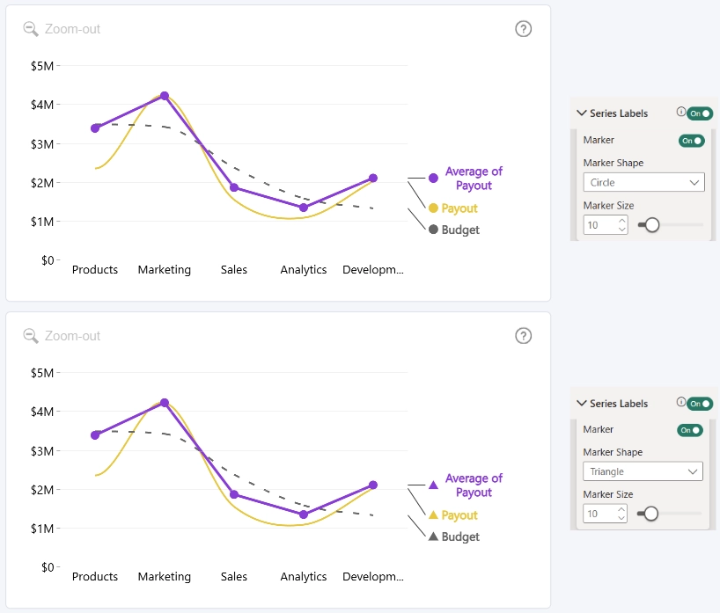Click the help icon on bottom chart
This screenshot has height=613, width=720.
coord(523,336)
